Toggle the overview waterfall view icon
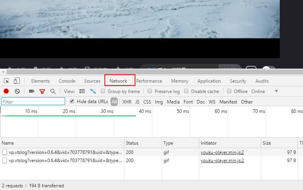The width and height of the screenshot is (303, 190). (93, 91)
